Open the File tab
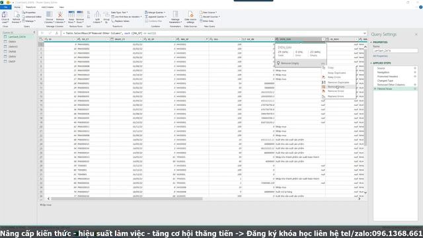 tap(6, 7)
